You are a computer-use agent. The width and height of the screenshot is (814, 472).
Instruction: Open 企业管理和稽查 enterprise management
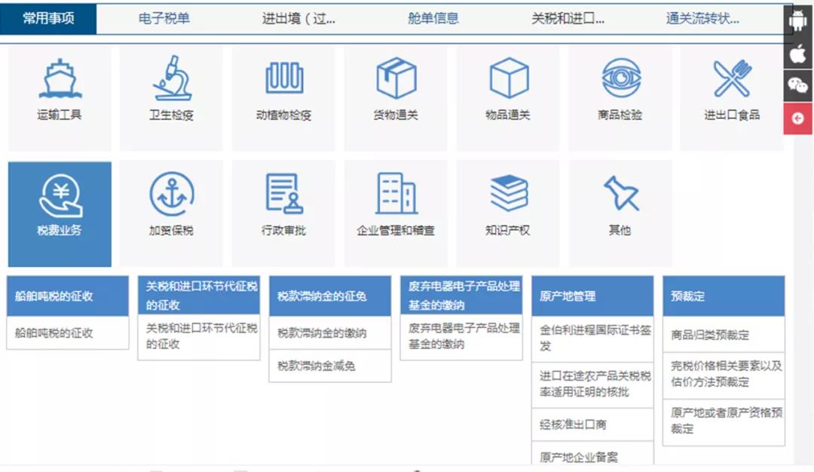tap(396, 211)
